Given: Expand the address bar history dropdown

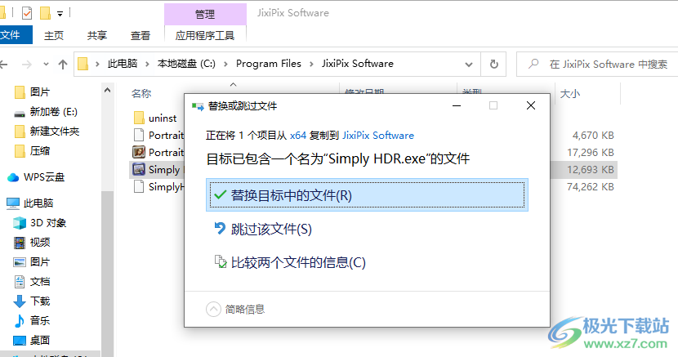Looking at the screenshot, I should click(x=469, y=65).
